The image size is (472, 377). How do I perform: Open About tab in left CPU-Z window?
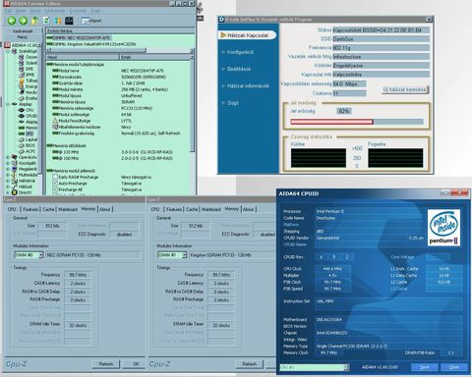[105, 209]
